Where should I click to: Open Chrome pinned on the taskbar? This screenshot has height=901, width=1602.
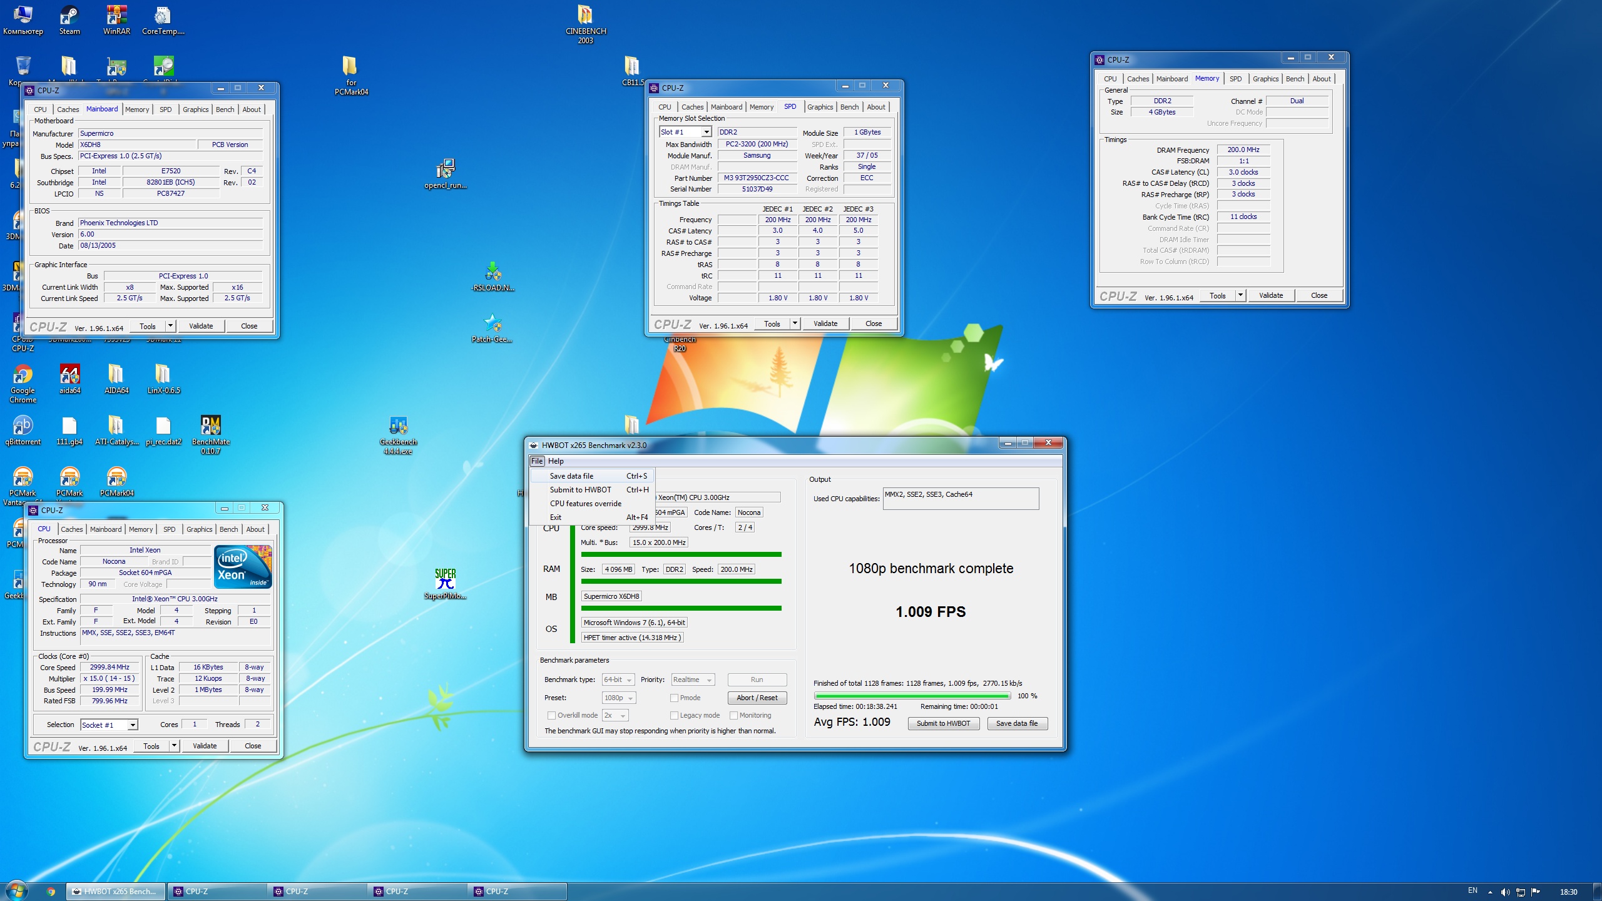pos(51,892)
